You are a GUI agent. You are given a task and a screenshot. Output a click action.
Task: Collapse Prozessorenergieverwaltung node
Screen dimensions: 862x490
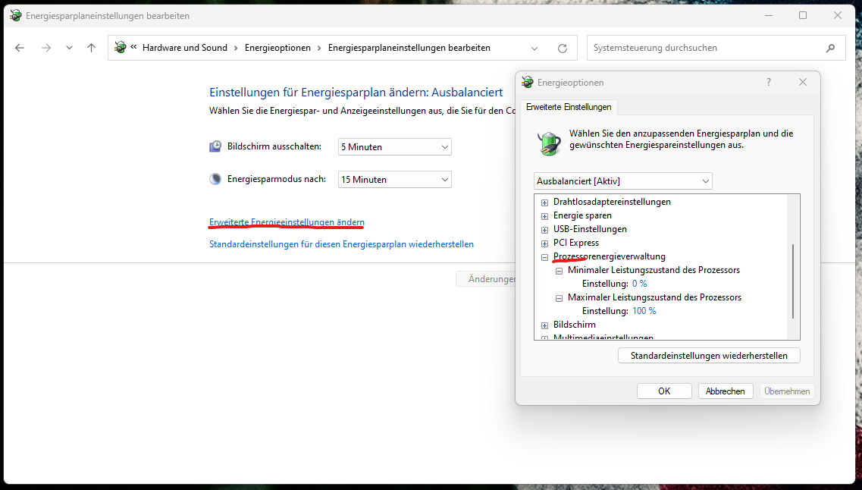[x=545, y=257]
